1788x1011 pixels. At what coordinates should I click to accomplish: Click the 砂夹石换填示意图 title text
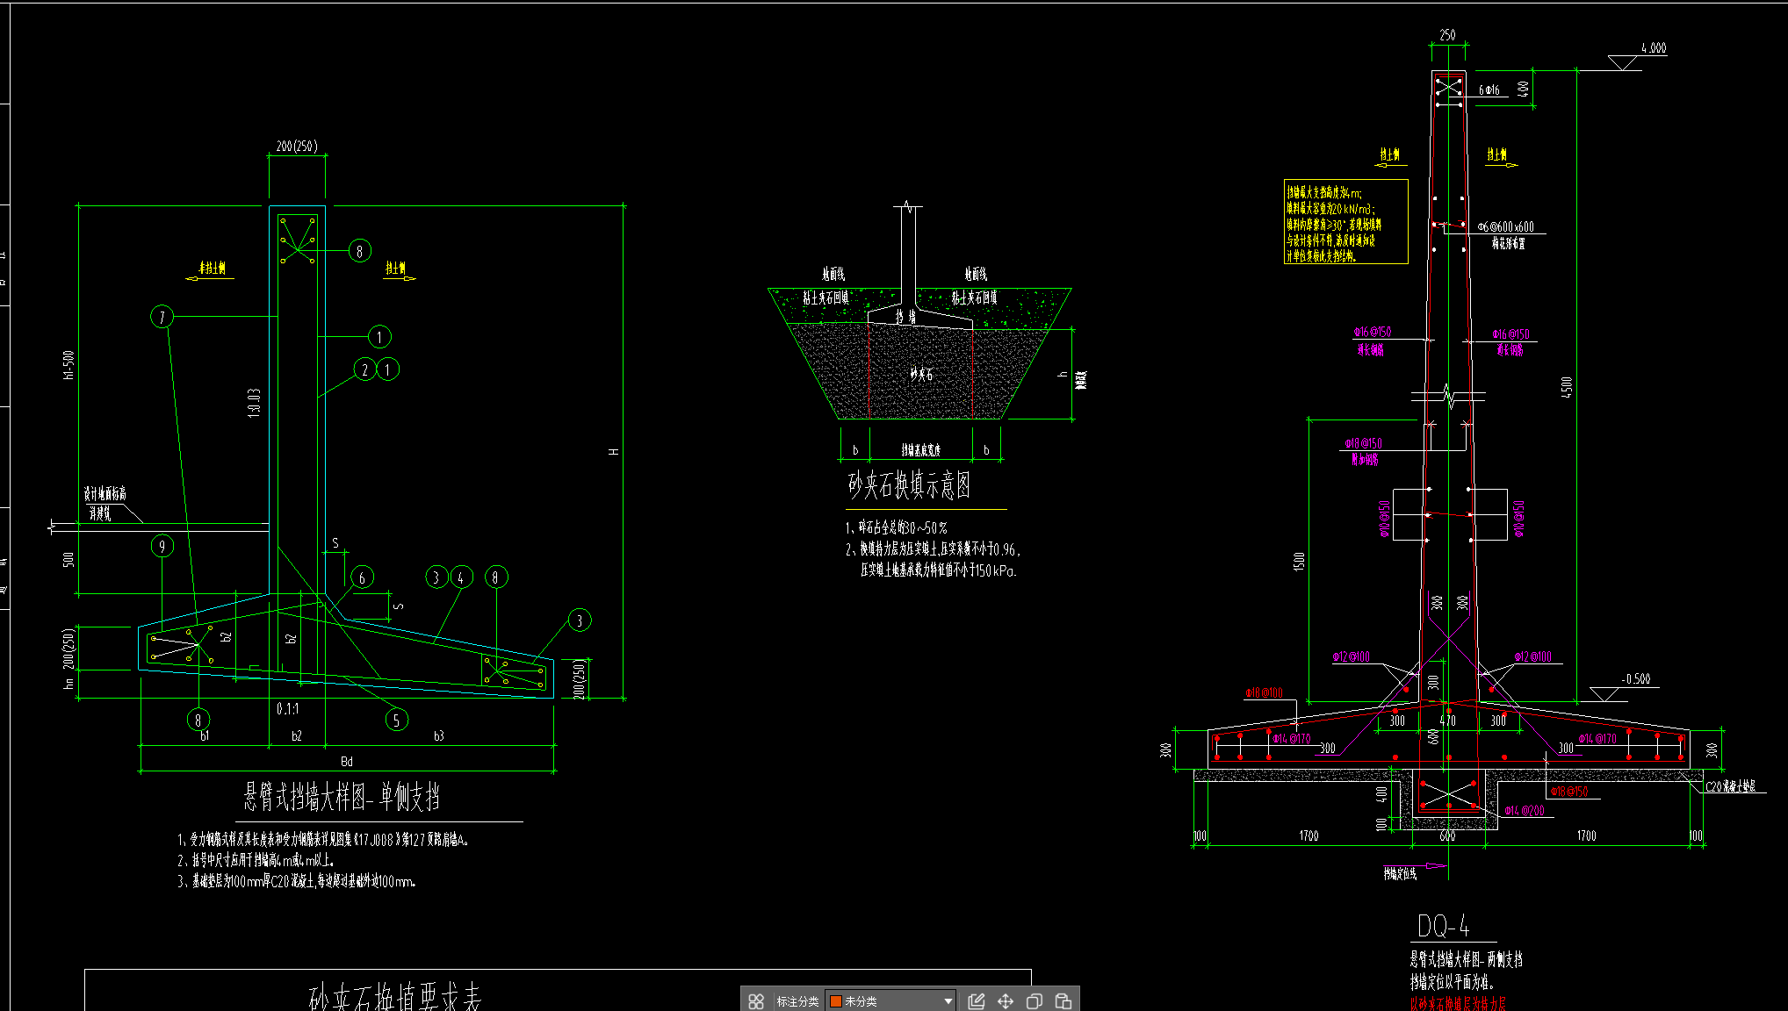click(909, 485)
